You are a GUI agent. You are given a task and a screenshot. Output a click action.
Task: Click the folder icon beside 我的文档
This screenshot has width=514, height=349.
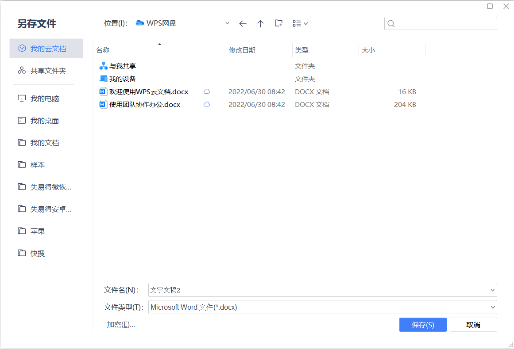coord(22,142)
